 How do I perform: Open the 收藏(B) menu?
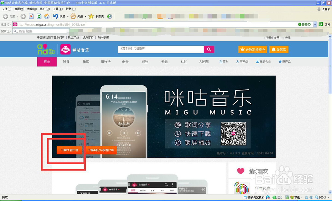[32, 9]
